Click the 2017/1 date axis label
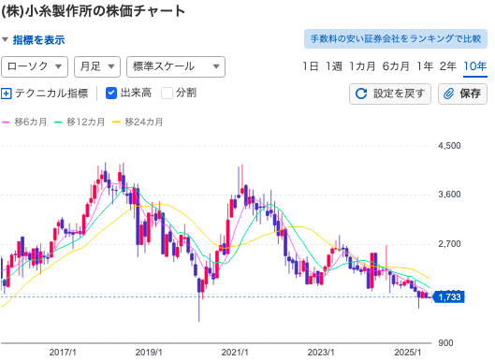 tap(63, 353)
